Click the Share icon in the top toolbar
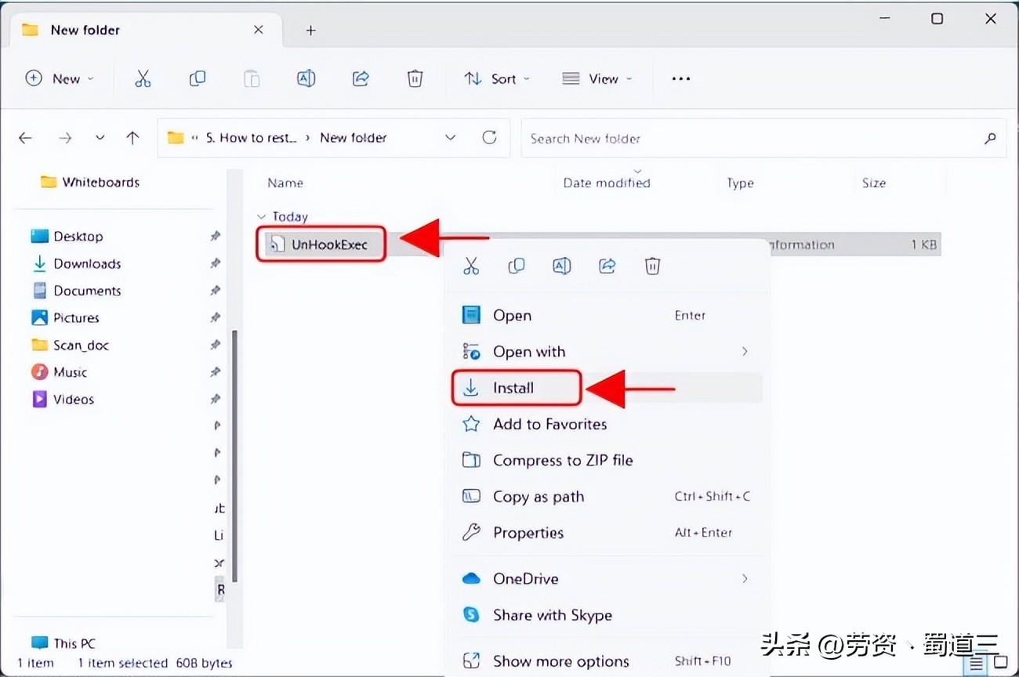Image resolution: width=1019 pixels, height=677 pixels. pyautogui.click(x=361, y=78)
